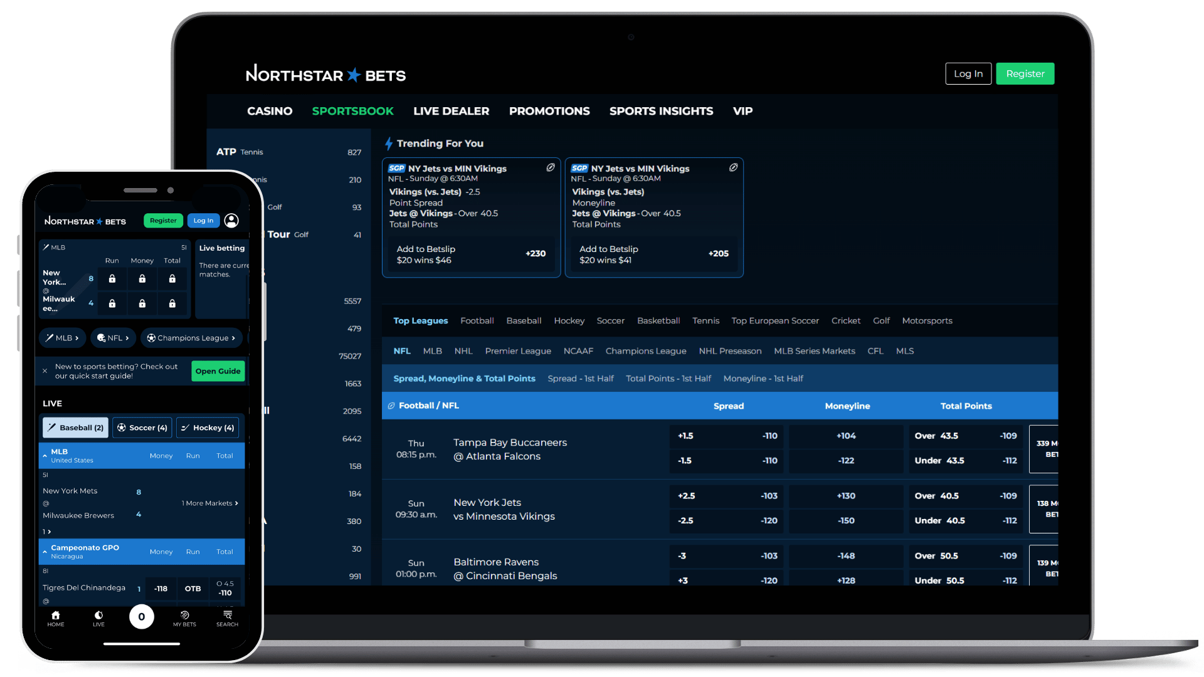1204x677 pixels.
Task: Bet Over 43.5 total points
Action: 966,436
